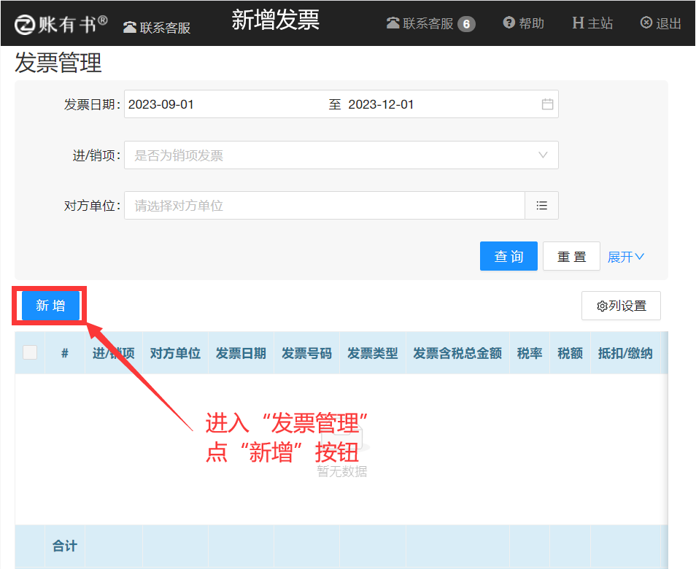This screenshot has width=696, height=569.
Task: Click the 联系客服 badge showing 6
Action: [x=466, y=24]
